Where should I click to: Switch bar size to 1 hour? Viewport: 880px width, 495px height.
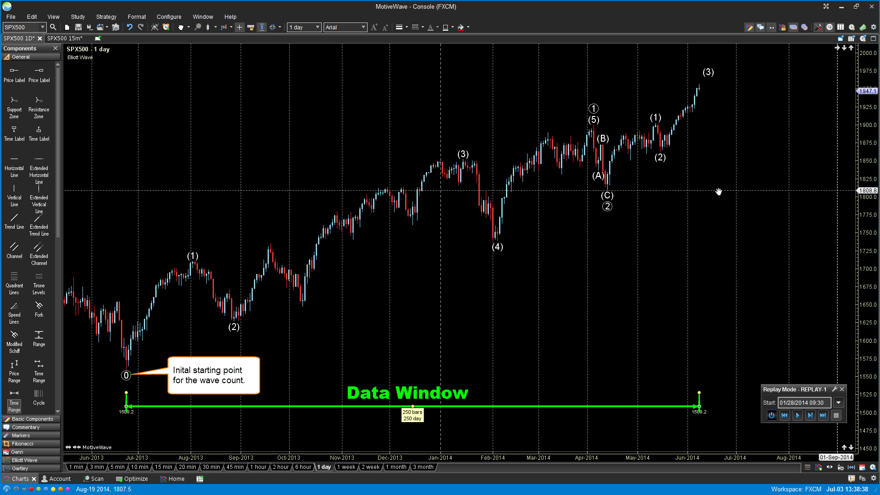(x=258, y=467)
